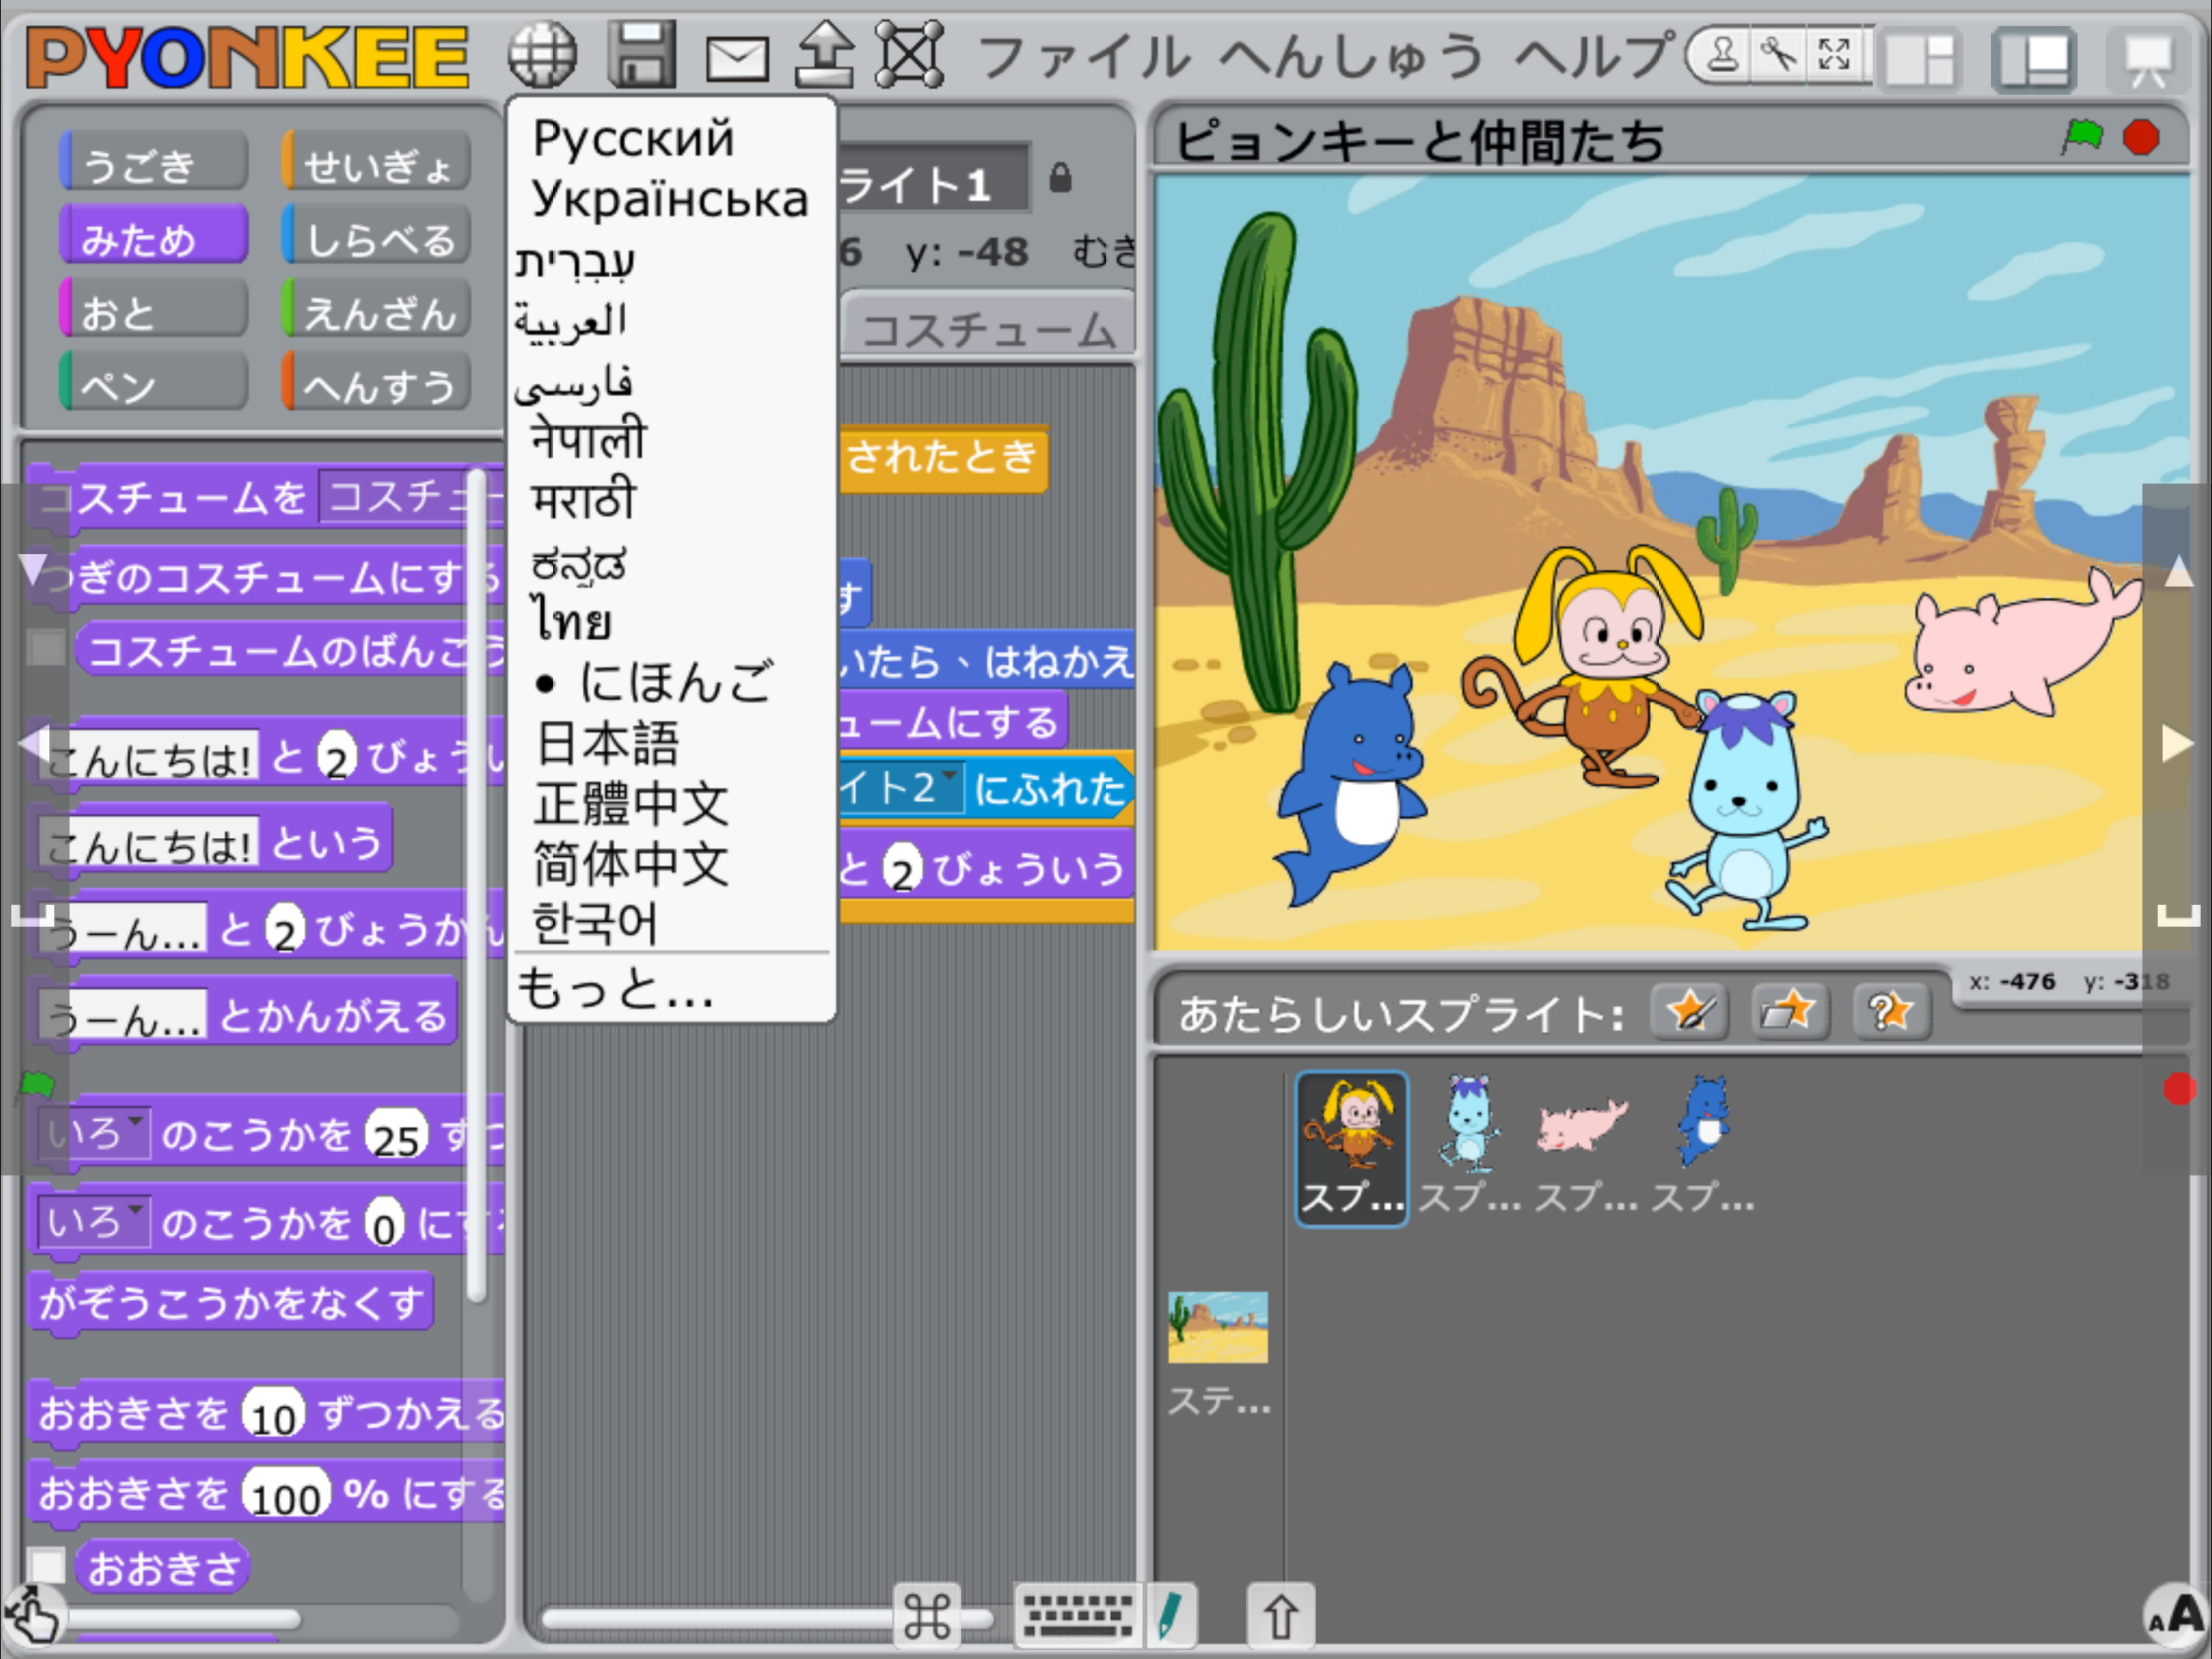Click paint new sprite star-brush icon
2212x1659 pixels.
(x=1689, y=1012)
